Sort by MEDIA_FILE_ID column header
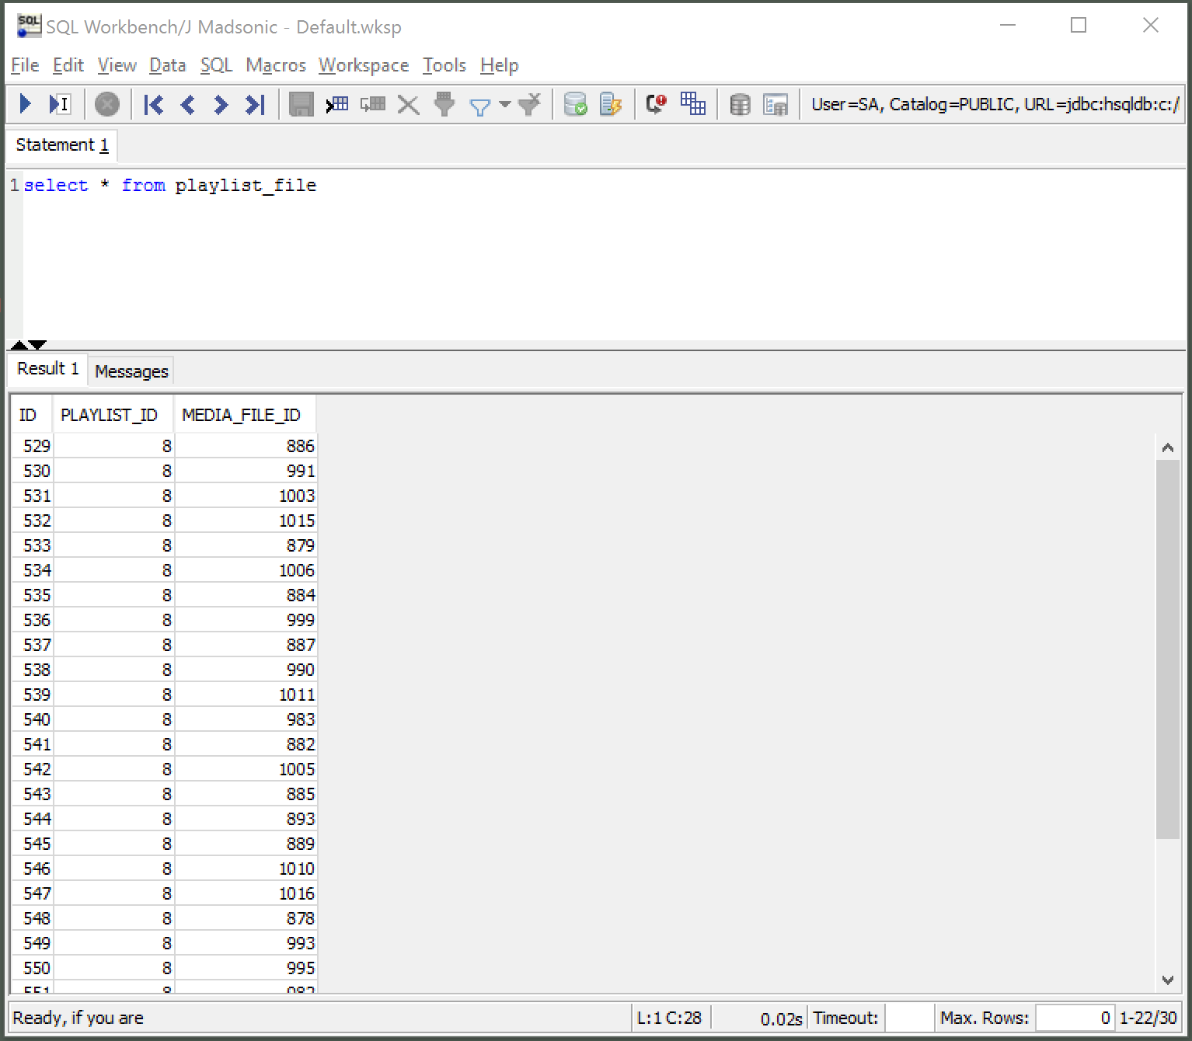 241,415
